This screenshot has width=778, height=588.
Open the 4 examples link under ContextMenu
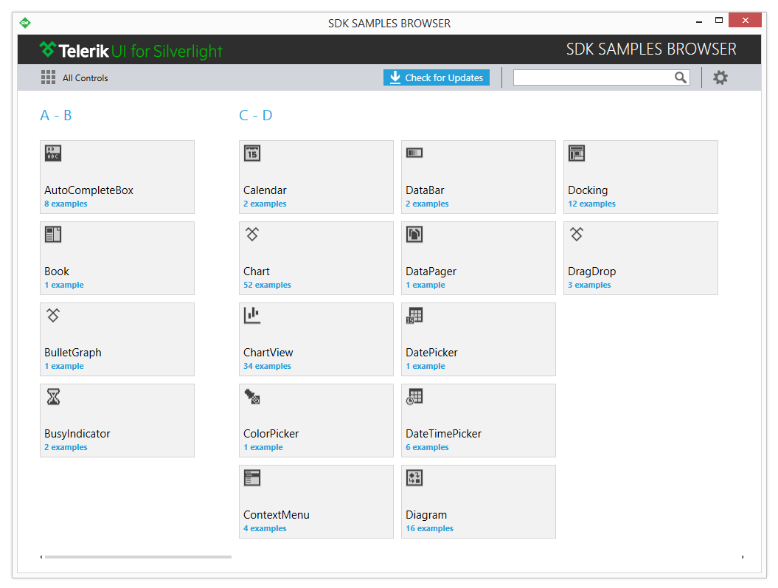point(265,528)
